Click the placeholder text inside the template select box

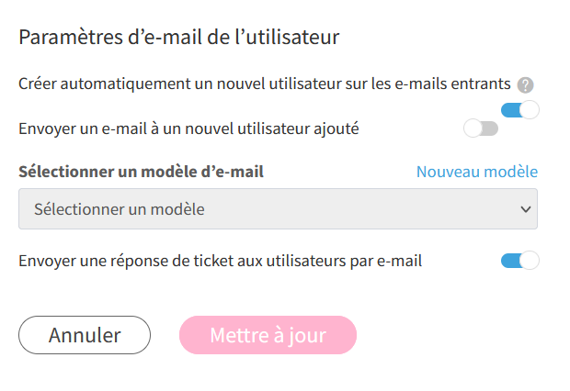[x=120, y=209]
